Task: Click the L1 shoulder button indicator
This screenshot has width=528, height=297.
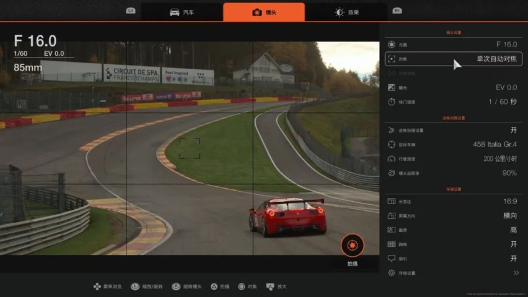Action: coord(131,11)
